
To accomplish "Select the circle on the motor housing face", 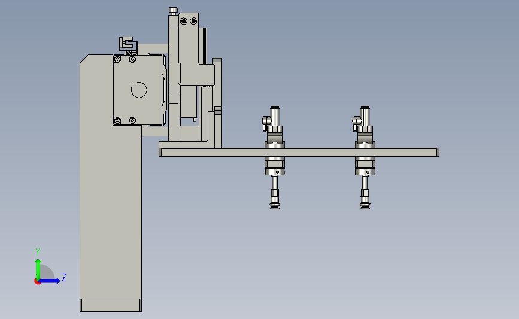I will tap(139, 90).
